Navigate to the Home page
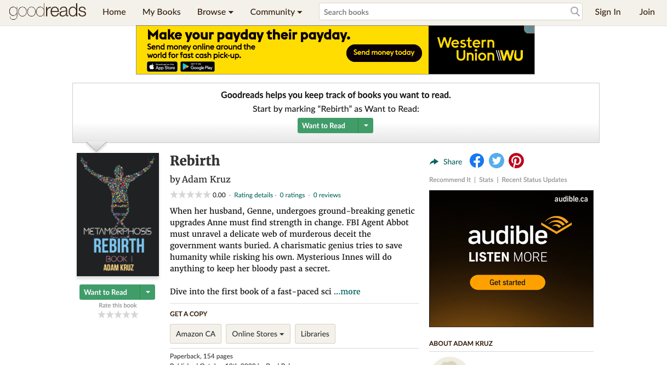 pyautogui.click(x=114, y=12)
